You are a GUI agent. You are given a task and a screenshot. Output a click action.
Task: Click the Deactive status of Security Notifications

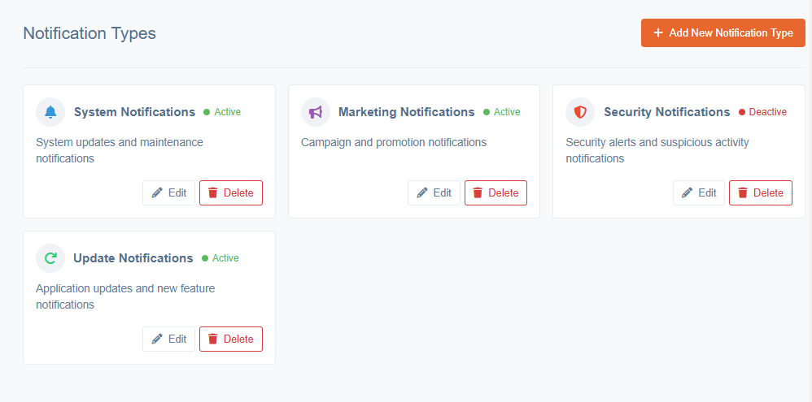763,112
